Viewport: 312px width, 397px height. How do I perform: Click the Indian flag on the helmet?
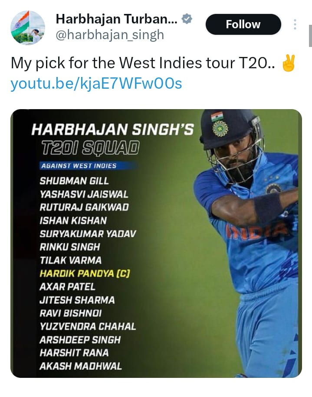click(x=217, y=117)
